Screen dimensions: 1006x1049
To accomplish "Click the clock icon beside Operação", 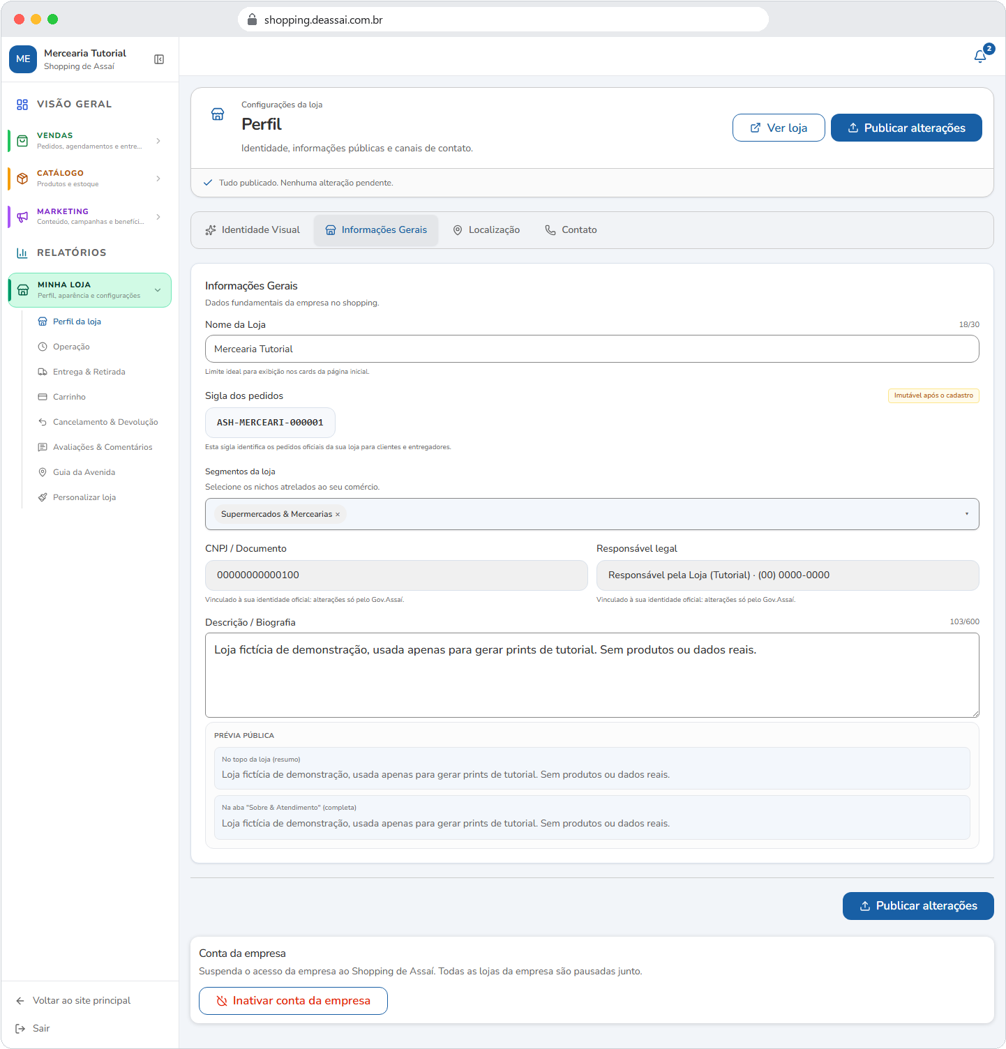I will click(43, 347).
